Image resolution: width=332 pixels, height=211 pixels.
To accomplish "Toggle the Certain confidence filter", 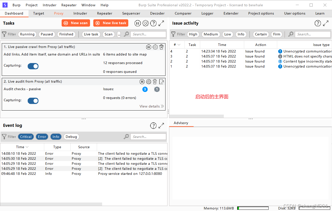I will 261,34.
